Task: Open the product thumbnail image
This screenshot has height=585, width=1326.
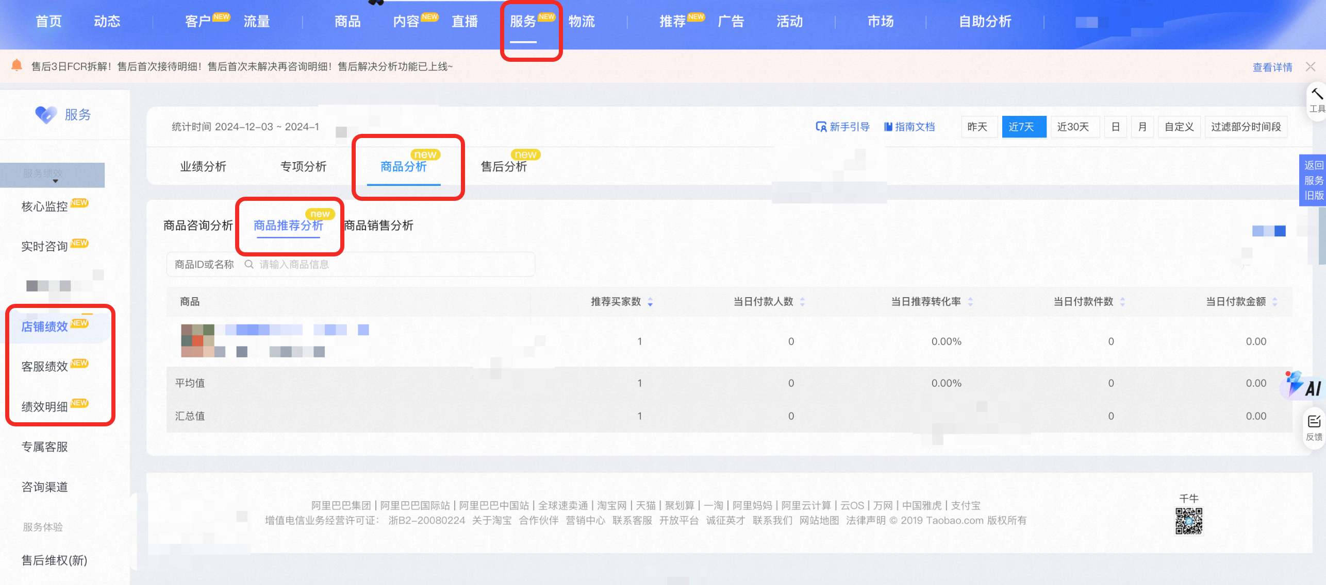Action: click(197, 340)
